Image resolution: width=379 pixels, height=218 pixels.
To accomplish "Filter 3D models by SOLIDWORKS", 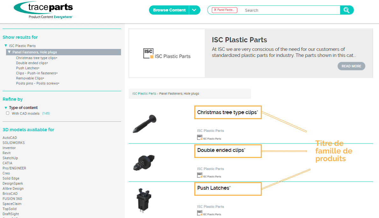I will click(14, 143).
